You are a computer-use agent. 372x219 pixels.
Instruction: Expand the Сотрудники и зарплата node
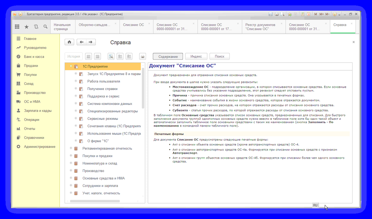[x=71, y=185]
